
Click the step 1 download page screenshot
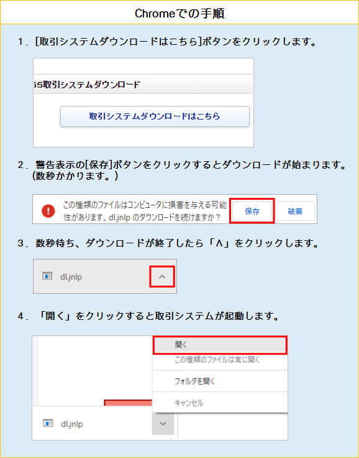(x=143, y=103)
